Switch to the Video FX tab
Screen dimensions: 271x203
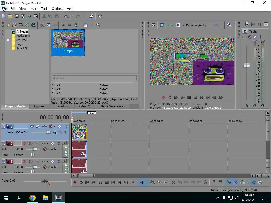(84, 106)
